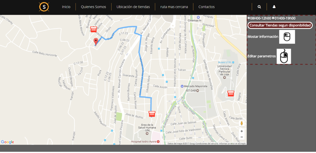Image resolution: width=316 pixels, height=153 pixels.
Task: Click Consultar Tiendas segun disponibilidad button
Action: pyautogui.click(x=280, y=25)
